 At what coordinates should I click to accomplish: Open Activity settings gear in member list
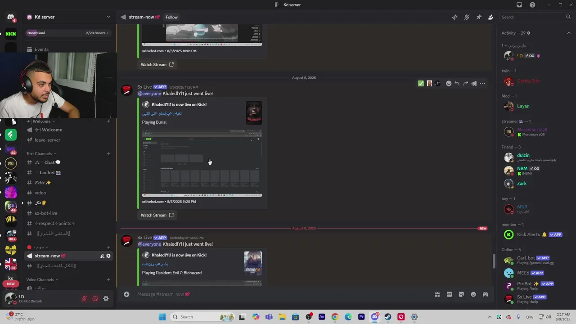(x=528, y=33)
